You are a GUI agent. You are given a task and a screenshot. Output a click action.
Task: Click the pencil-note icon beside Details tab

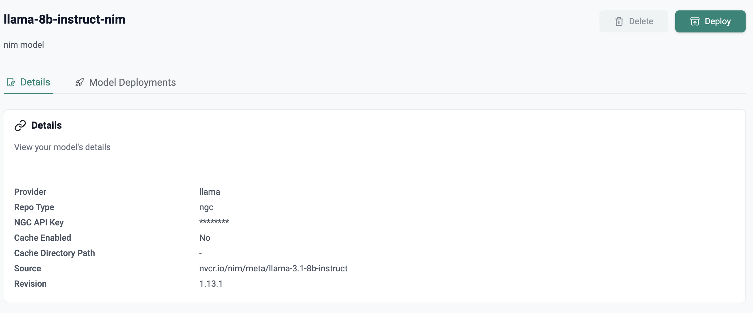11,82
